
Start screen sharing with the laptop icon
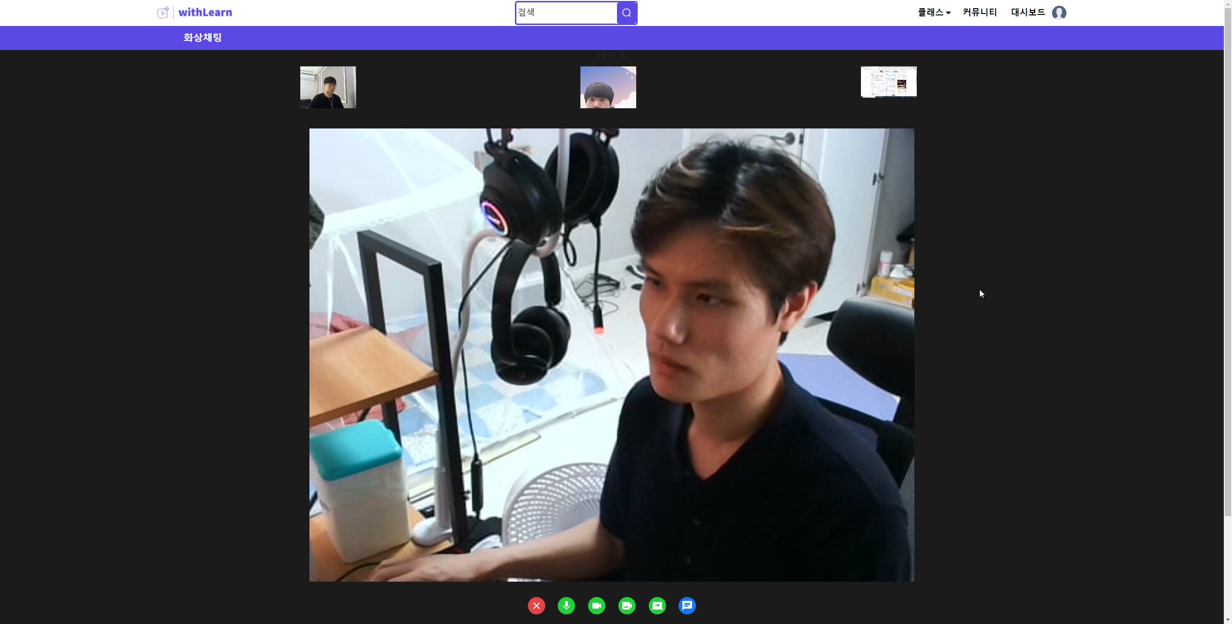(x=657, y=606)
